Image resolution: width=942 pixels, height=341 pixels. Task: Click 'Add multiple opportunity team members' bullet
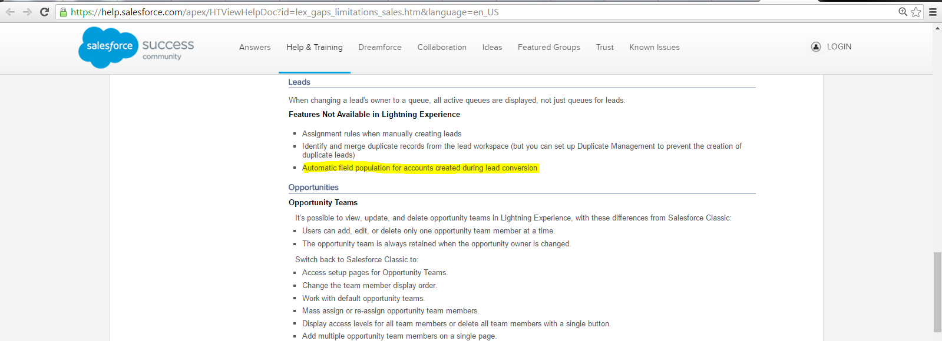[x=399, y=336]
